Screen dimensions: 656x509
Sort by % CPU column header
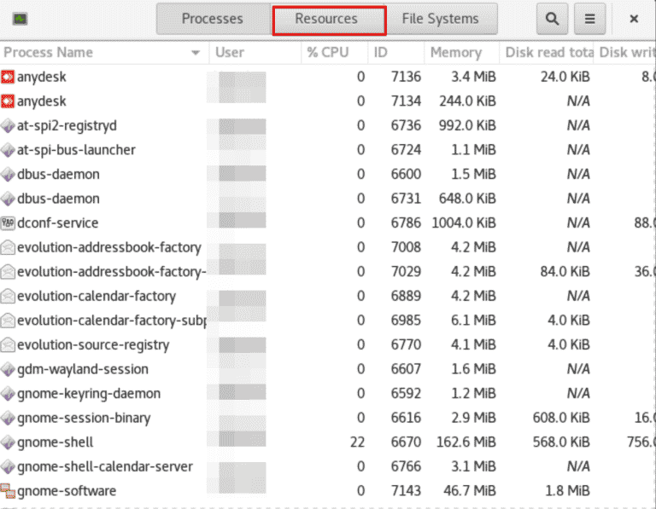335,53
